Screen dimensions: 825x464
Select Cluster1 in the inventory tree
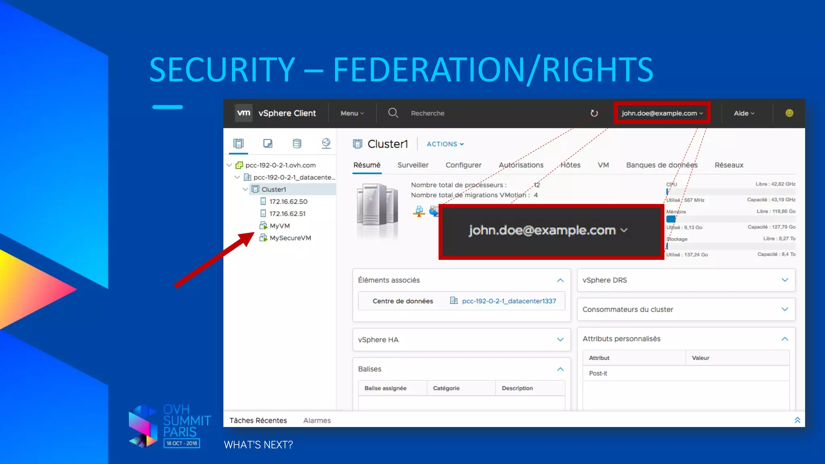[274, 189]
